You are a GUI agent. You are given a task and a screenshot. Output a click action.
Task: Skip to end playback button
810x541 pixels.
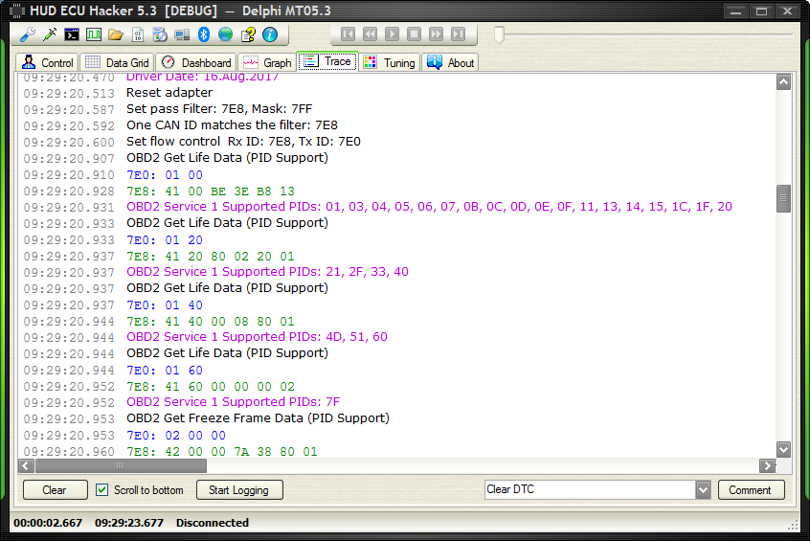pos(458,34)
